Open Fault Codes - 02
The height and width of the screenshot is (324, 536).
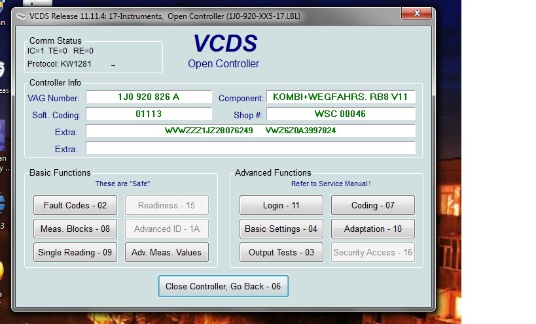(x=75, y=205)
